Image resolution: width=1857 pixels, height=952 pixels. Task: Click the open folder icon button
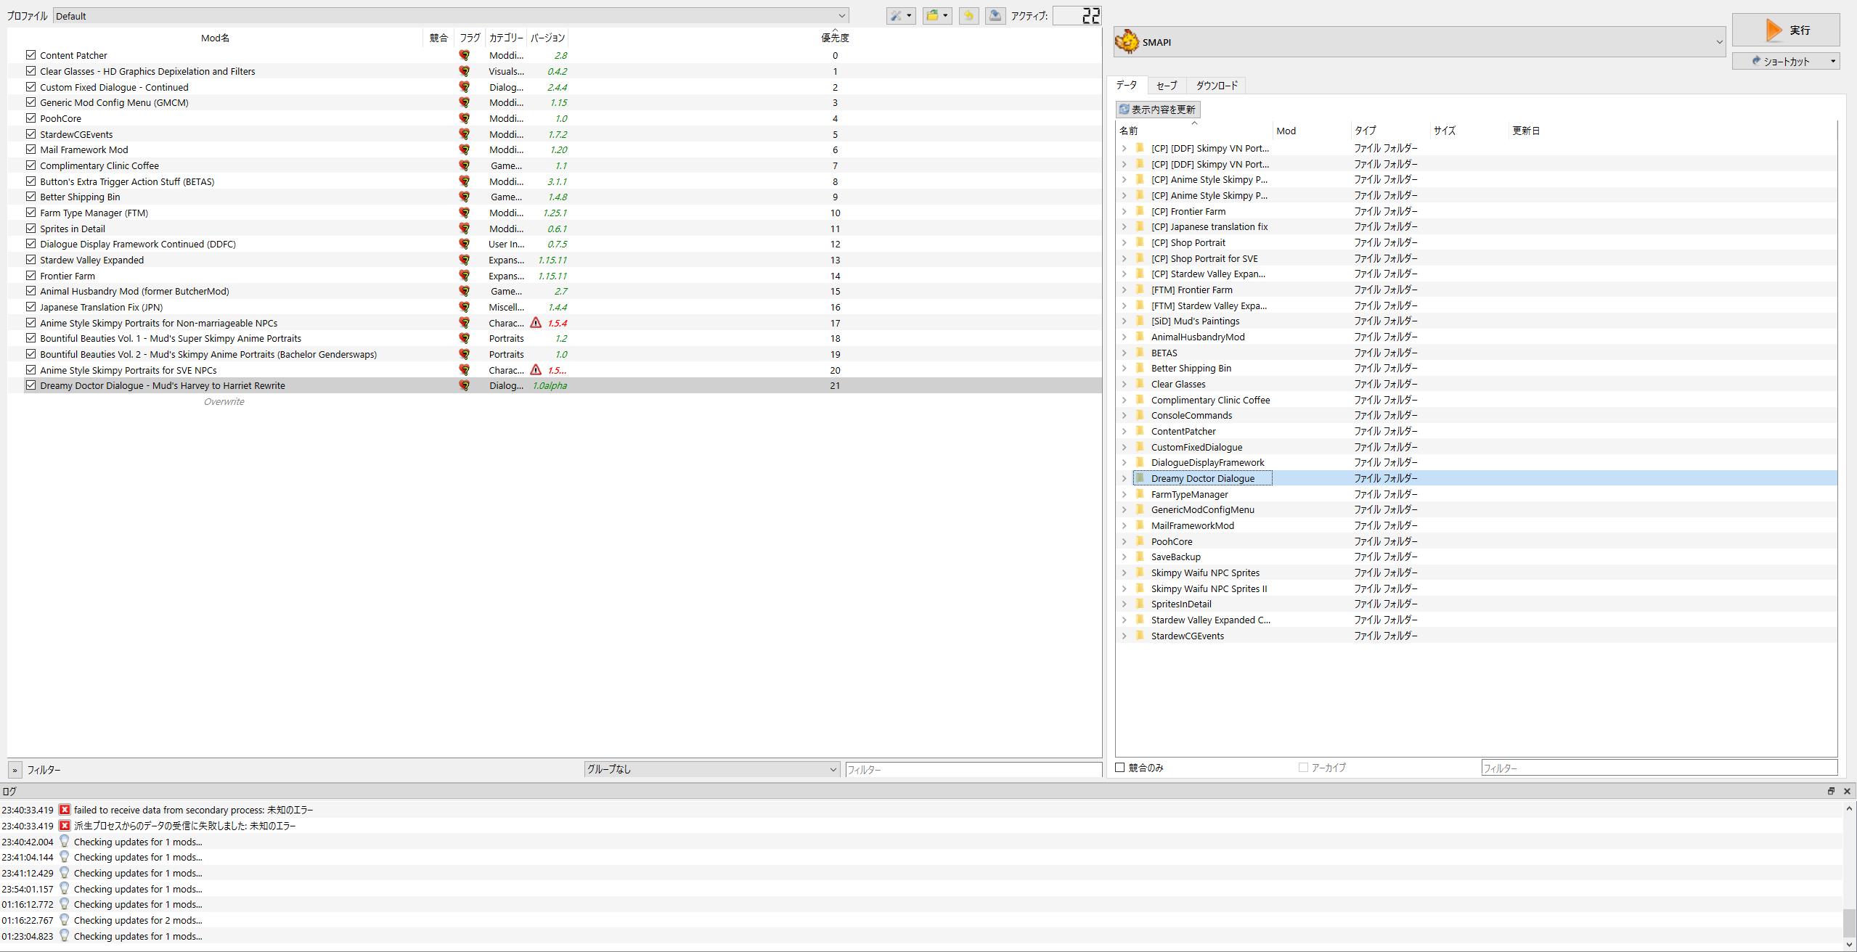936,15
